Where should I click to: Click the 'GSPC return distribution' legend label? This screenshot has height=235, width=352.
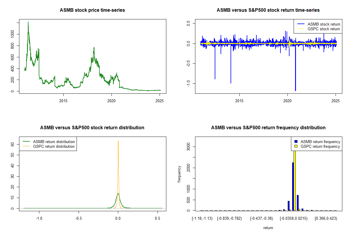pyautogui.click(x=54, y=146)
